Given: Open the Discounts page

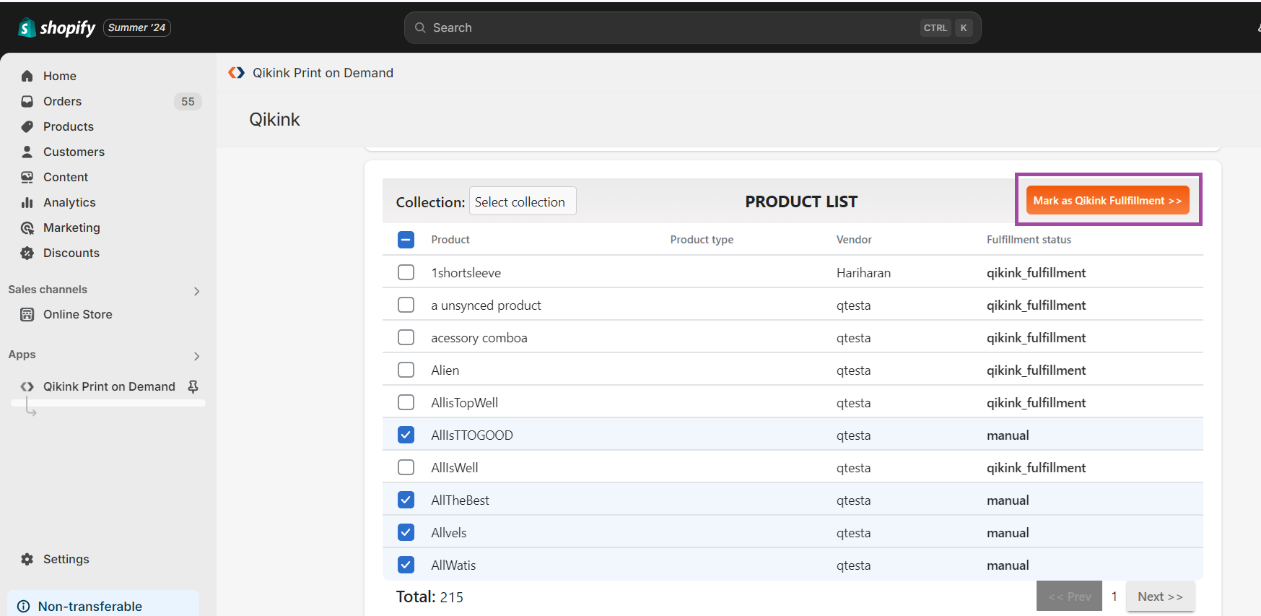Looking at the screenshot, I should pos(71,253).
